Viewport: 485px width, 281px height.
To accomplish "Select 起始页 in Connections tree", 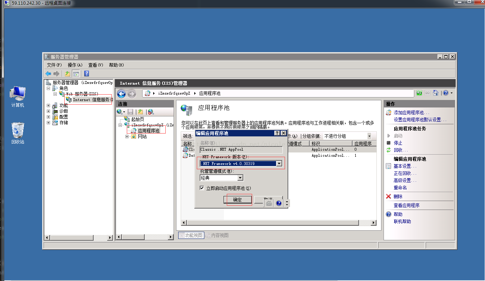I will pos(137,119).
